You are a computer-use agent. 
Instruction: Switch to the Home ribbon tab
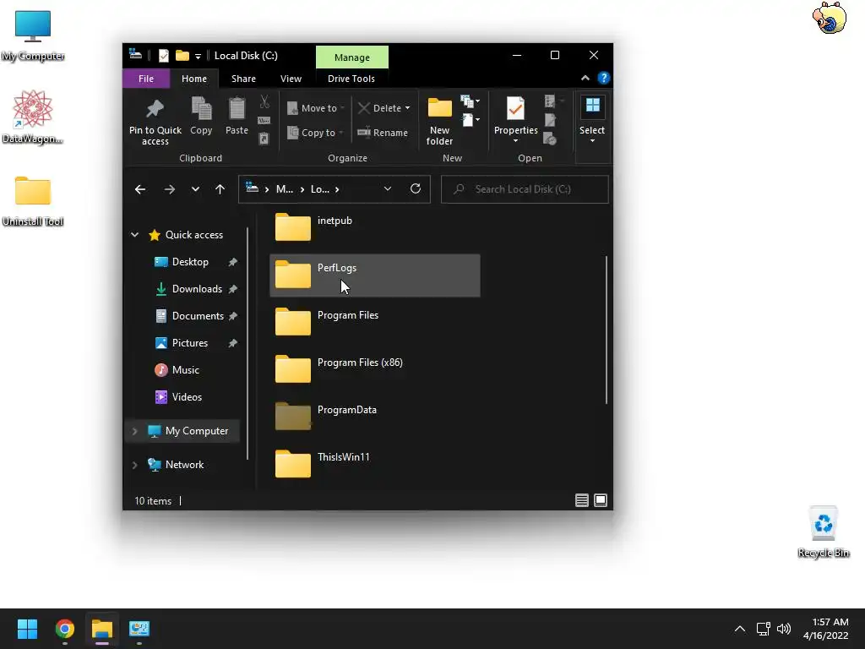point(194,79)
